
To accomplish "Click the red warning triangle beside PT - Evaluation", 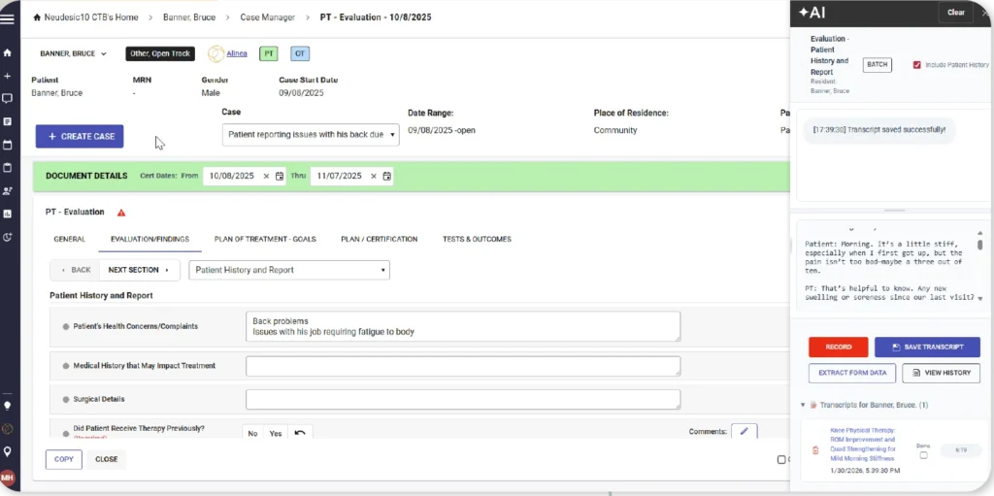I will coord(121,213).
